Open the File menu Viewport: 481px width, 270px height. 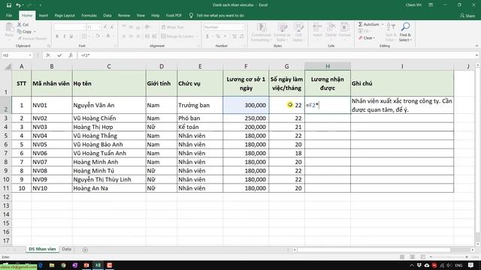(x=9, y=15)
